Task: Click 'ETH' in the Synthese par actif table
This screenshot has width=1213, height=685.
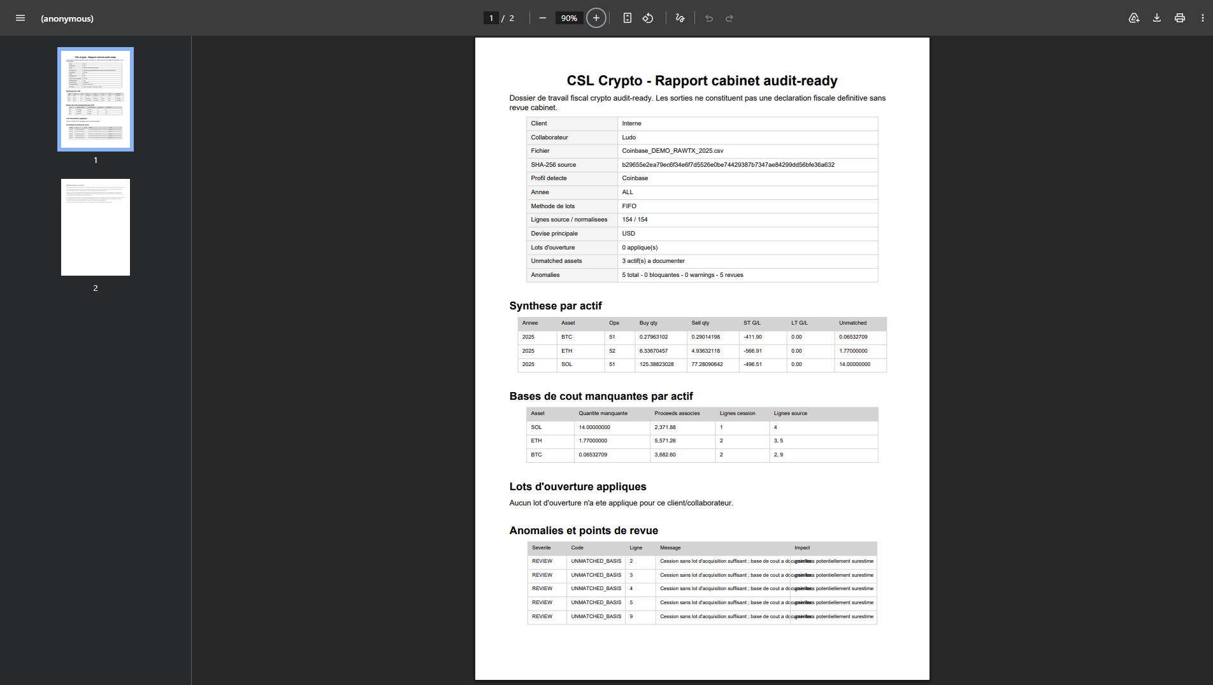Action: pyautogui.click(x=566, y=351)
